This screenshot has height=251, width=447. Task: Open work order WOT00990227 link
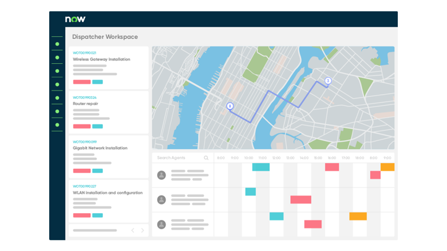(84, 186)
